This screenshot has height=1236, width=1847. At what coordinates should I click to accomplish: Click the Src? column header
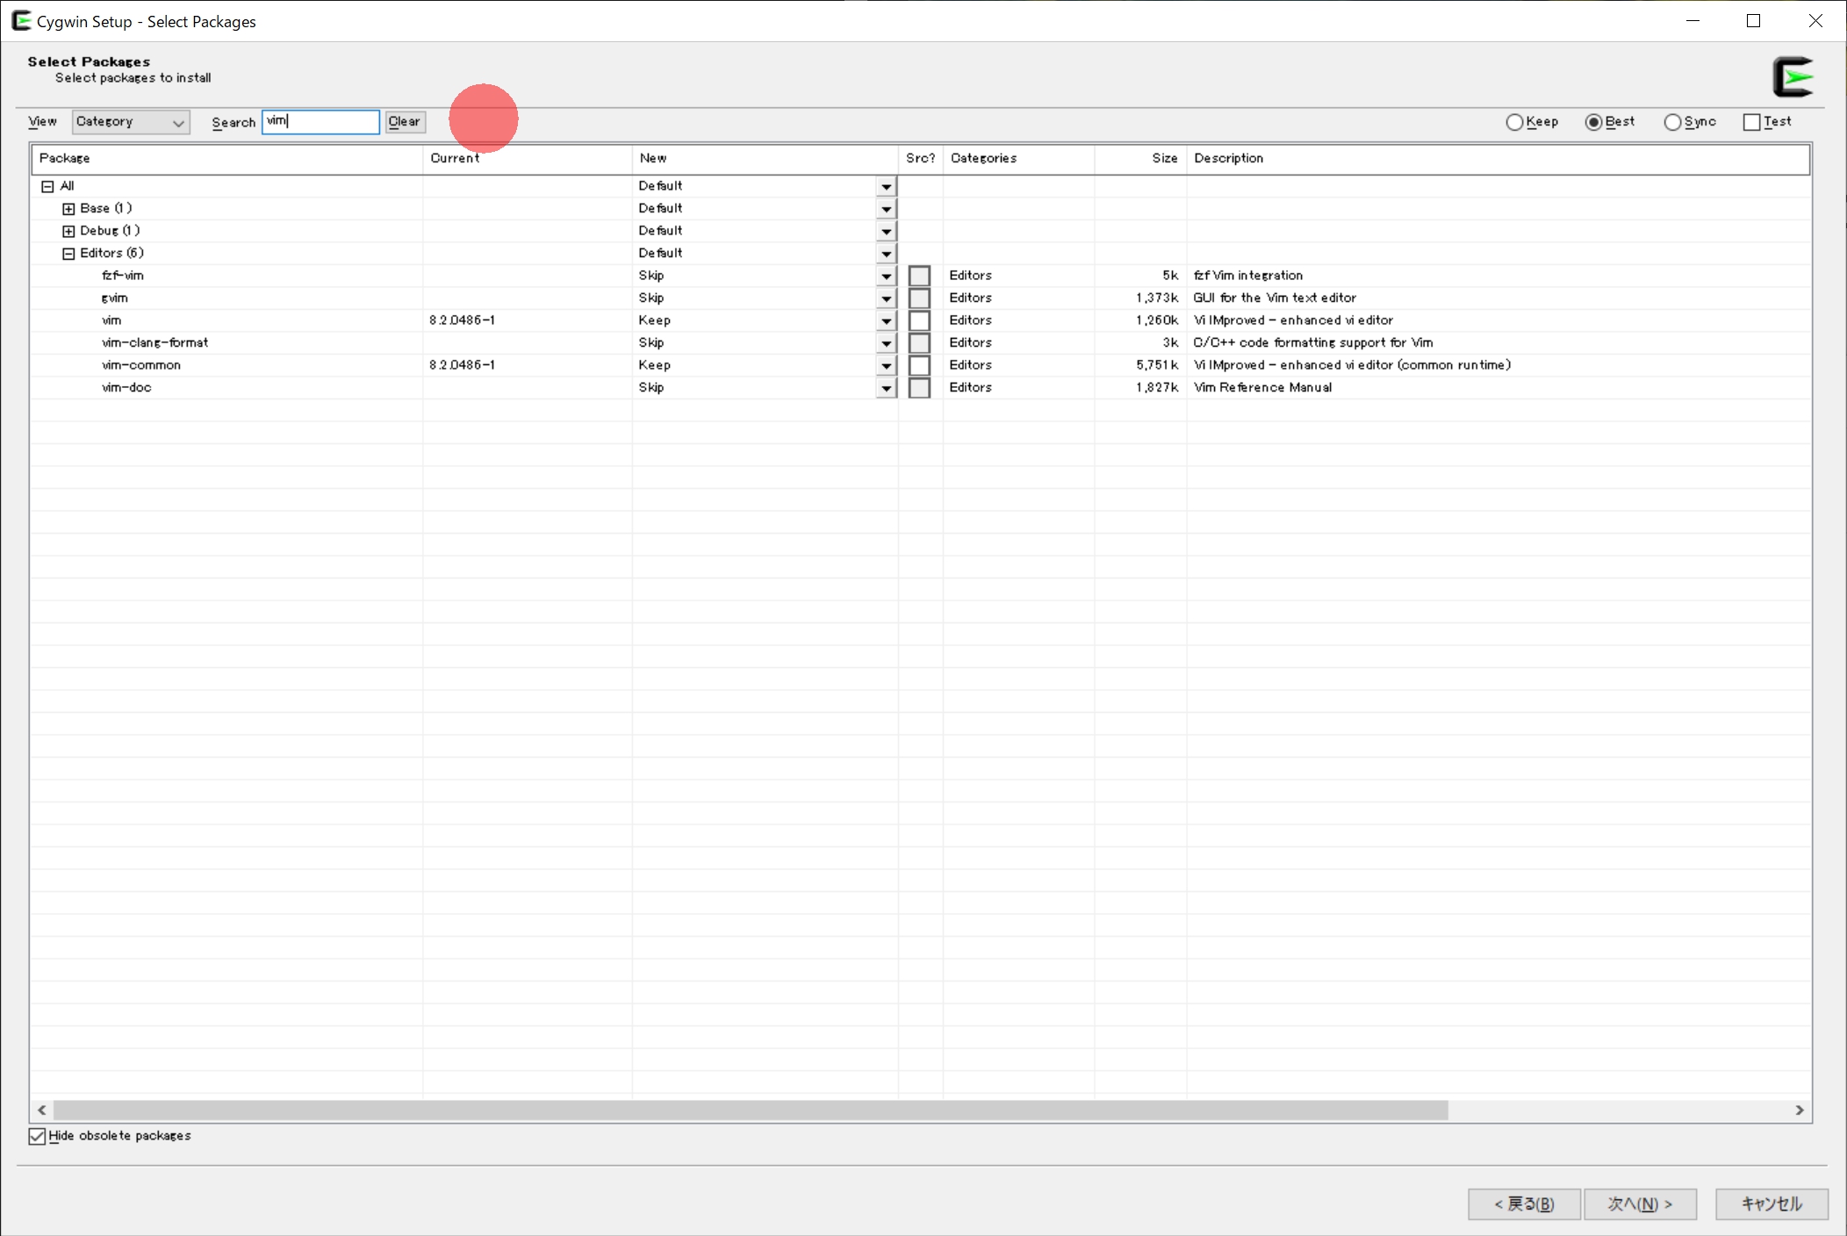921,159
